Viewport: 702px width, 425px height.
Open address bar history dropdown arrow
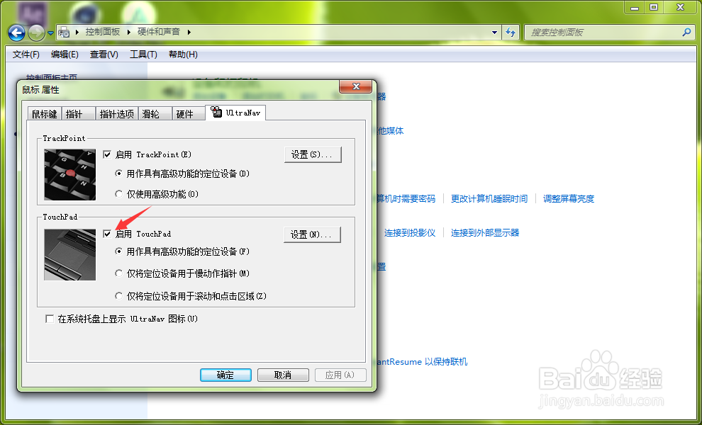(494, 32)
